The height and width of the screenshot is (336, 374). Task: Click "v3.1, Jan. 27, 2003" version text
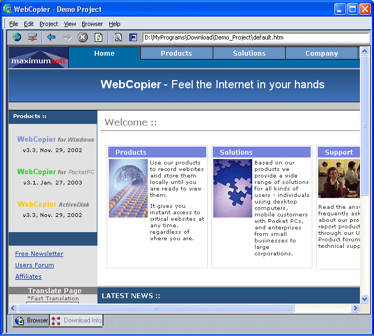click(53, 183)
